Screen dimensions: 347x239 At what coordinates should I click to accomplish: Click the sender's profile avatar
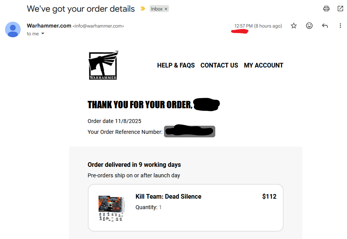(13, 29)
